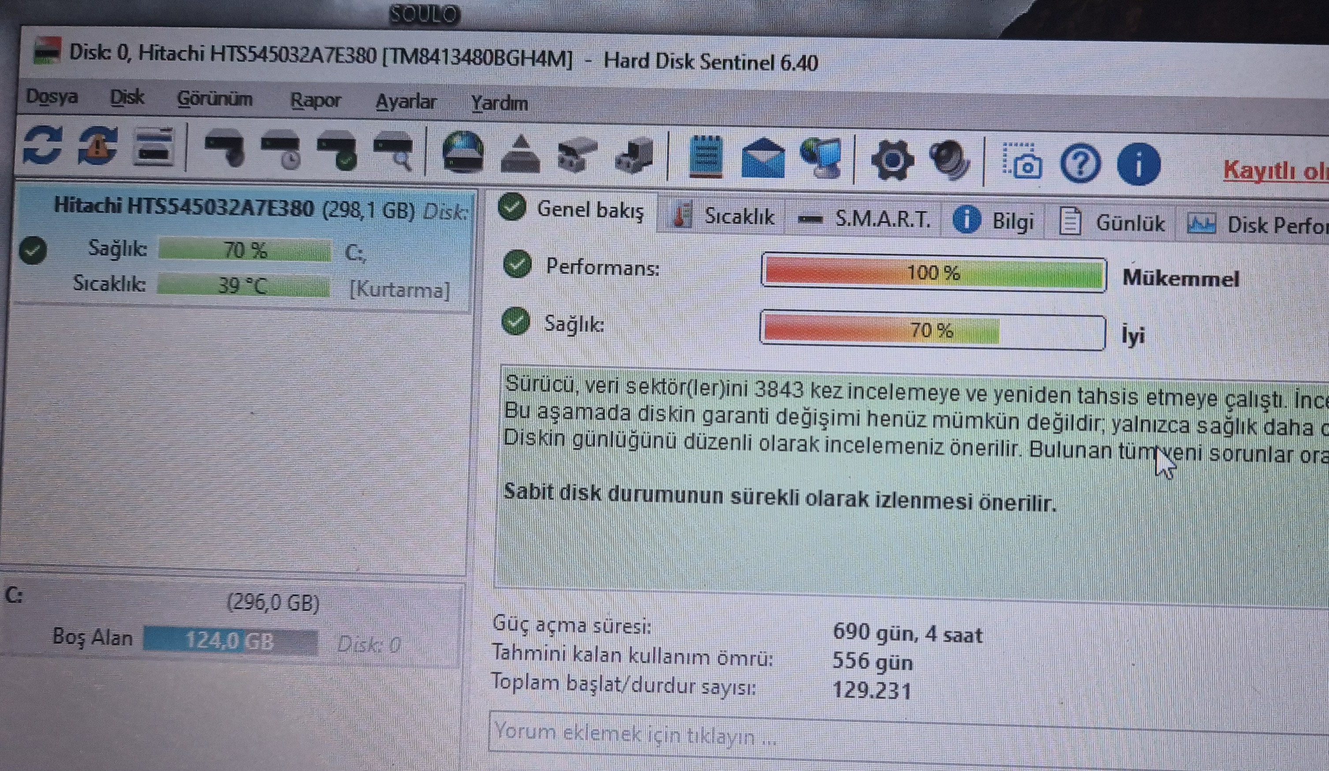Viewport: 1329px width, 771px height.
Task: Click the 690 gün, 4 saat value
Action: click(x=907, y=633)
